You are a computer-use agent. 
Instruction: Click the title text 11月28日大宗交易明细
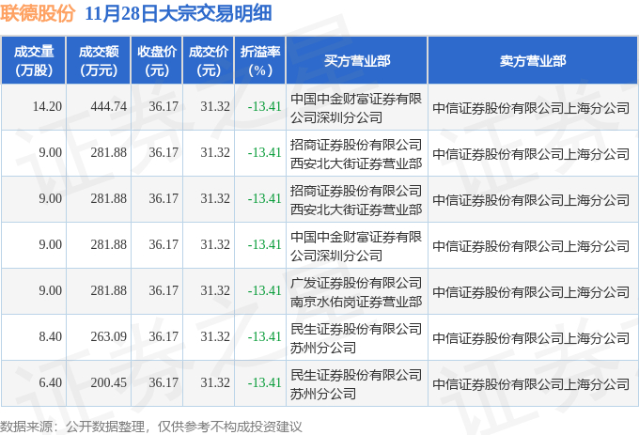tap(179, 13)
